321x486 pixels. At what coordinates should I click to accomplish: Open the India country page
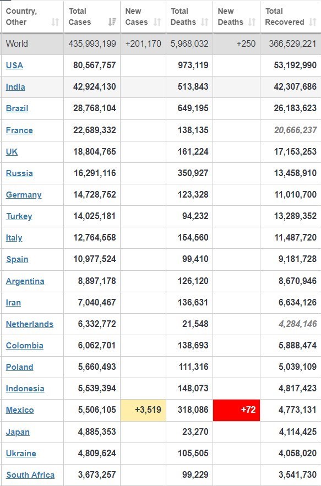[x=15, y=87]
